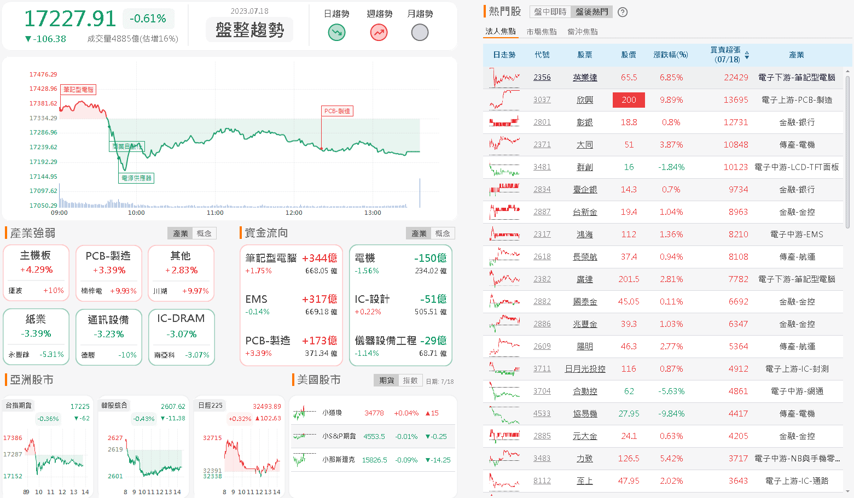Open the sparkline chart for 英業達 row
The image size is (854, 498).
(504, 78)
